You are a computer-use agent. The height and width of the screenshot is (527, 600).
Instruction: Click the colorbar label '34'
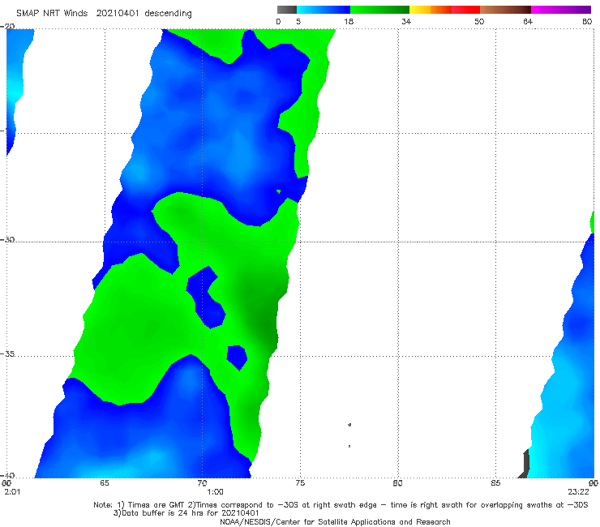pos(406,22)
